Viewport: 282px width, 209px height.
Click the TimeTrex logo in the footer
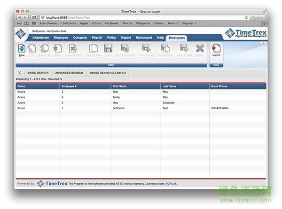52,184
